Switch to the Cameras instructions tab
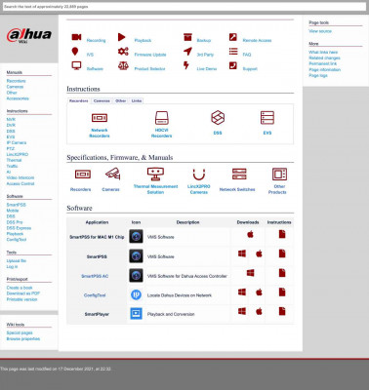 [x=102, y=101]
